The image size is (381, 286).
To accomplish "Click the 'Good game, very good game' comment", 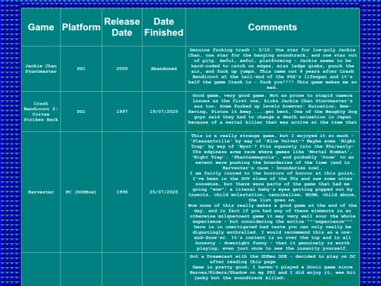I will [272, 112].
